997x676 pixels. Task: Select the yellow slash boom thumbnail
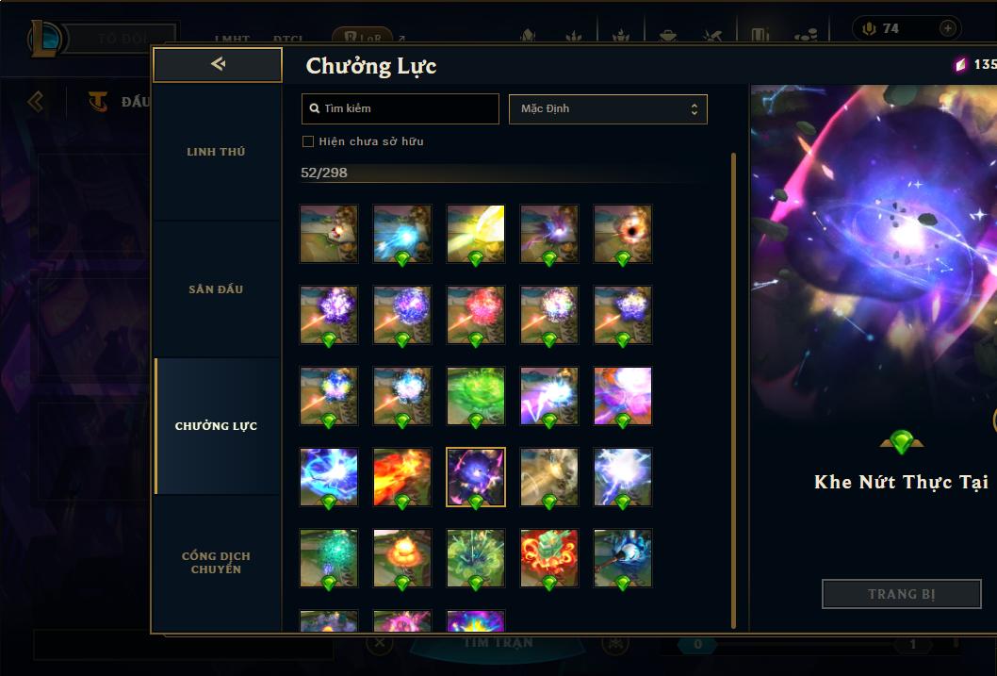click(476, 234)
